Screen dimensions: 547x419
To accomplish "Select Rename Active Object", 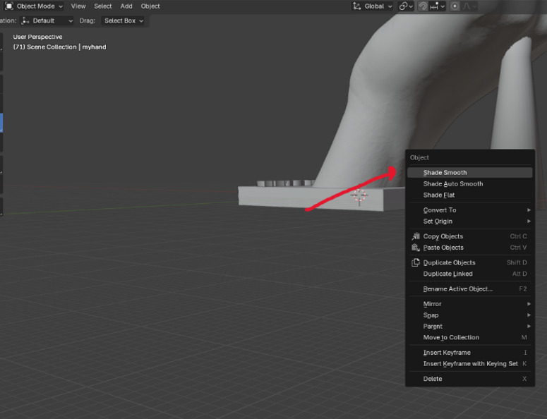I will (469, 289).
